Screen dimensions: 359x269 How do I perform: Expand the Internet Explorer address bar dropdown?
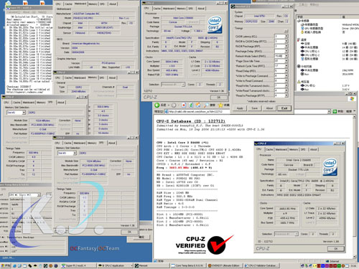(329, 111)
